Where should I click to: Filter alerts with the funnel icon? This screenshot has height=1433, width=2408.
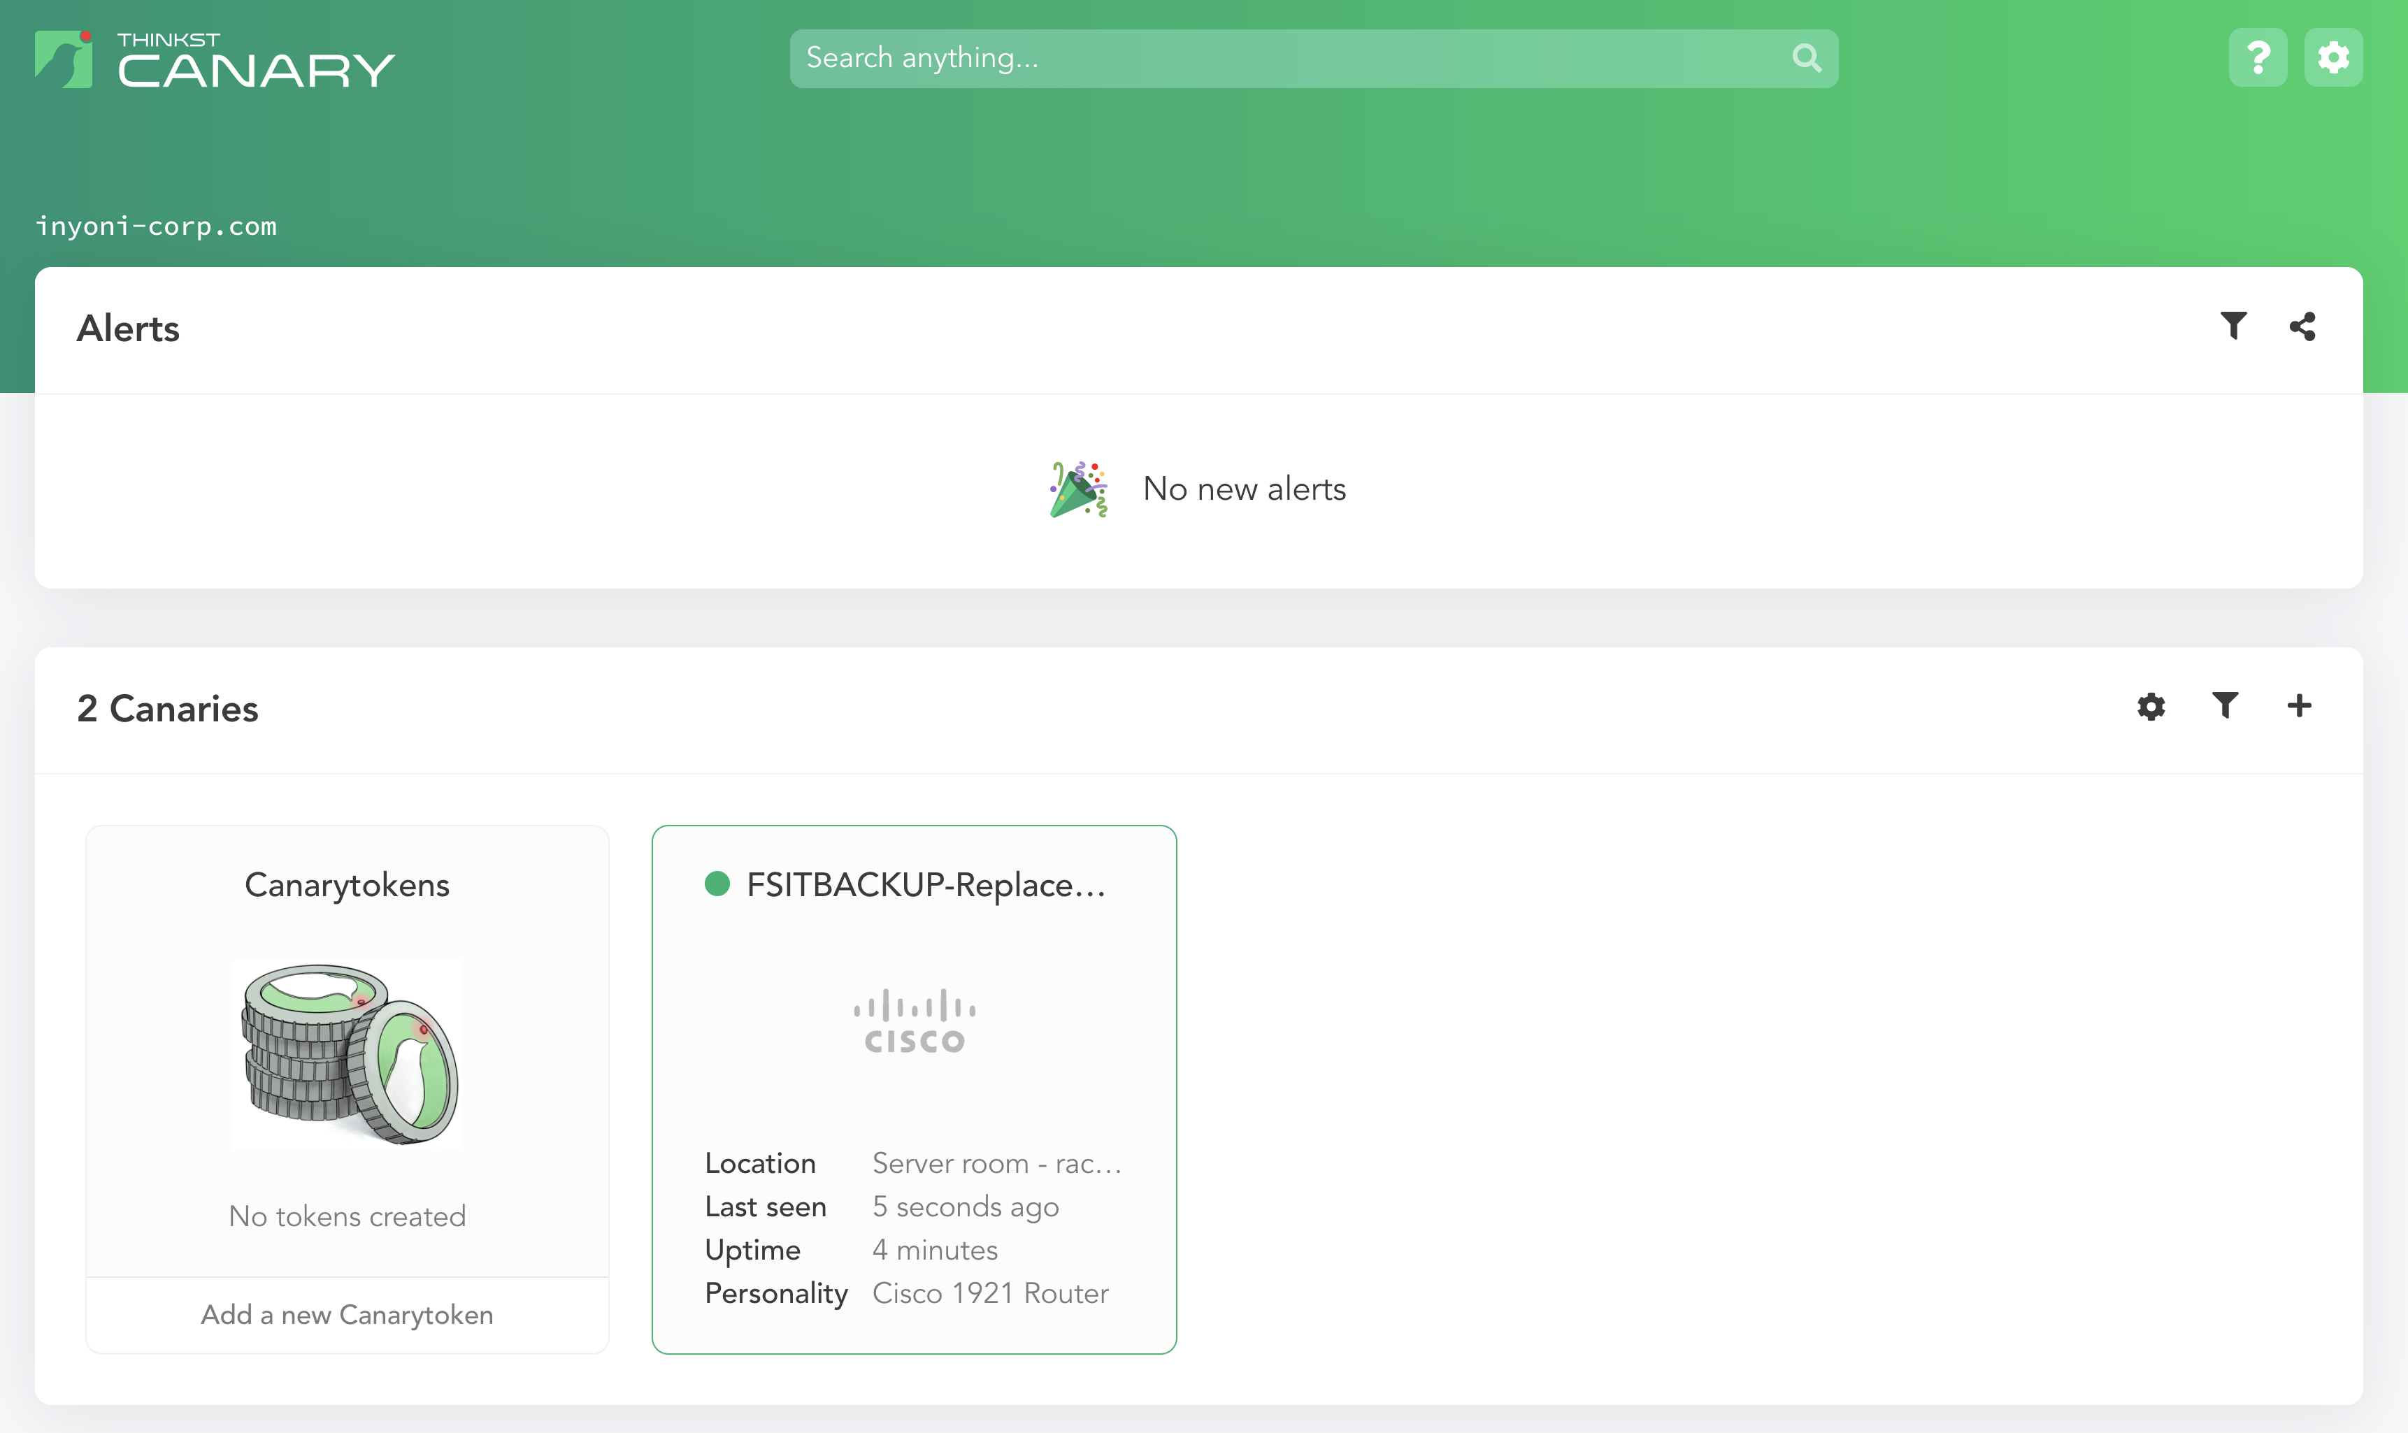(x=2233, y=326)
